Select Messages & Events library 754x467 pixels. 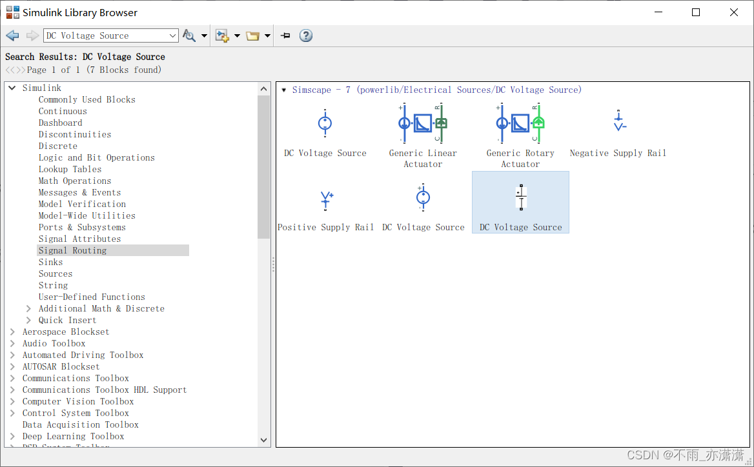click(x=79, y=192)
